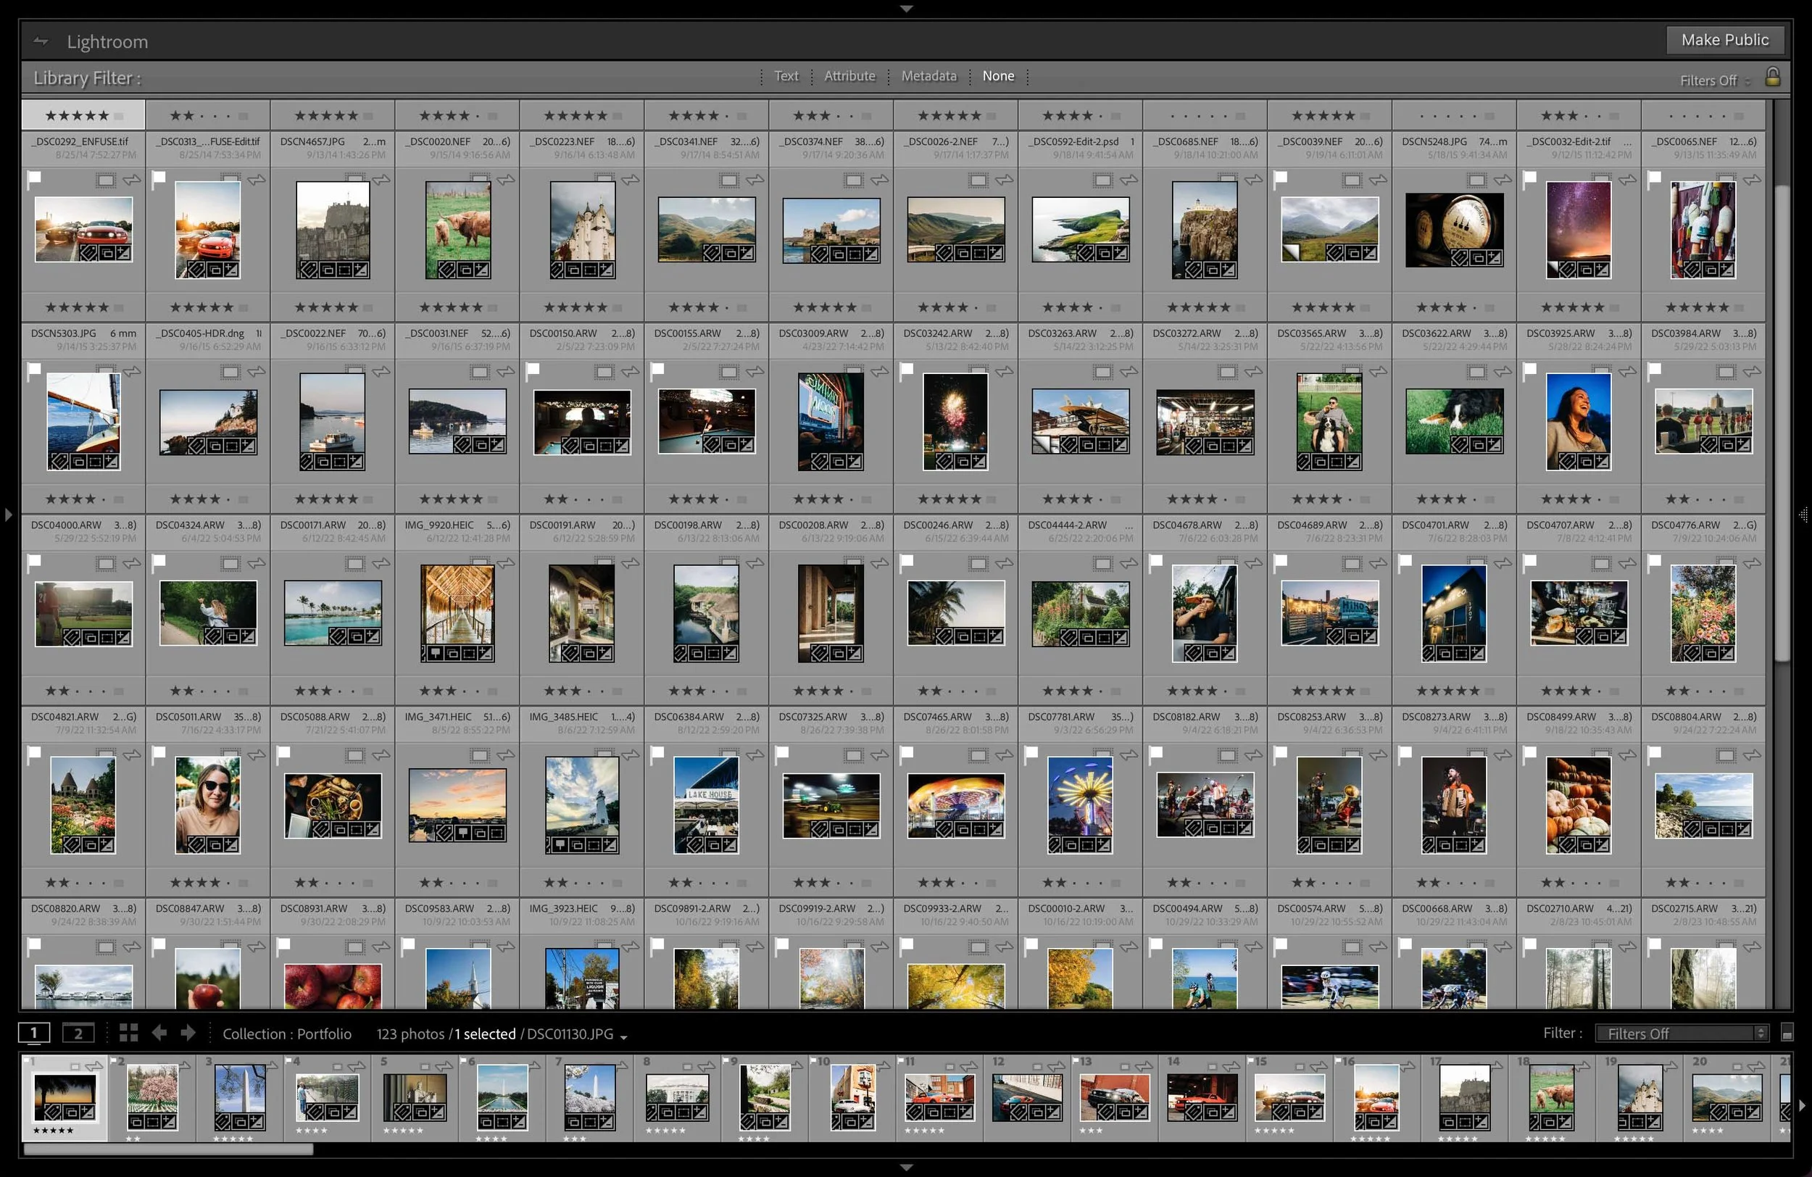This screenshot has width=1812, height=1177.
Task: Toggle the flag on _DSC0292_ENFUSE.tif thumbnail
Action: [x=34, y=178]
